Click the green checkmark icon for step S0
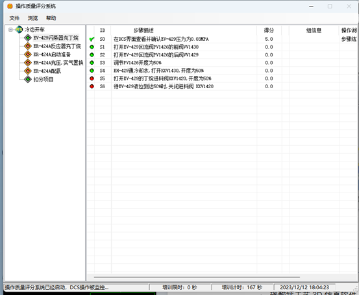 [92, 39]
